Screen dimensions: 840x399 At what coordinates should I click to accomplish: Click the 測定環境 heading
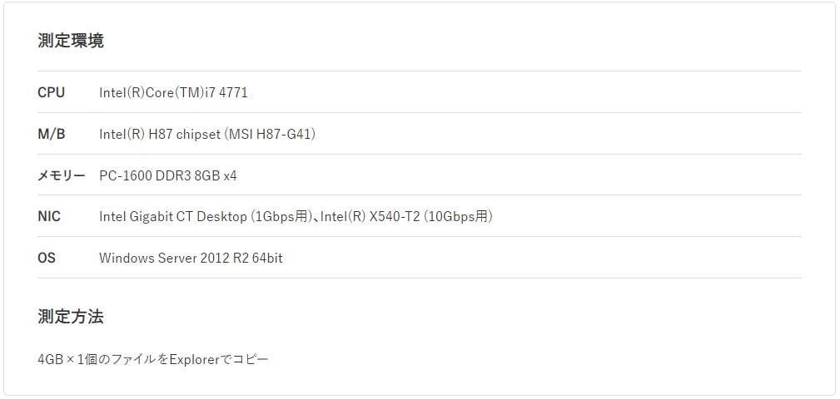(x=71, y=41)
